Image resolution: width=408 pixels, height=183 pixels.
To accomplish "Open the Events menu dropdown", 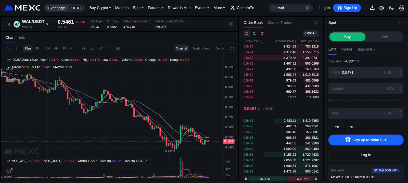I will coord(202,8).
